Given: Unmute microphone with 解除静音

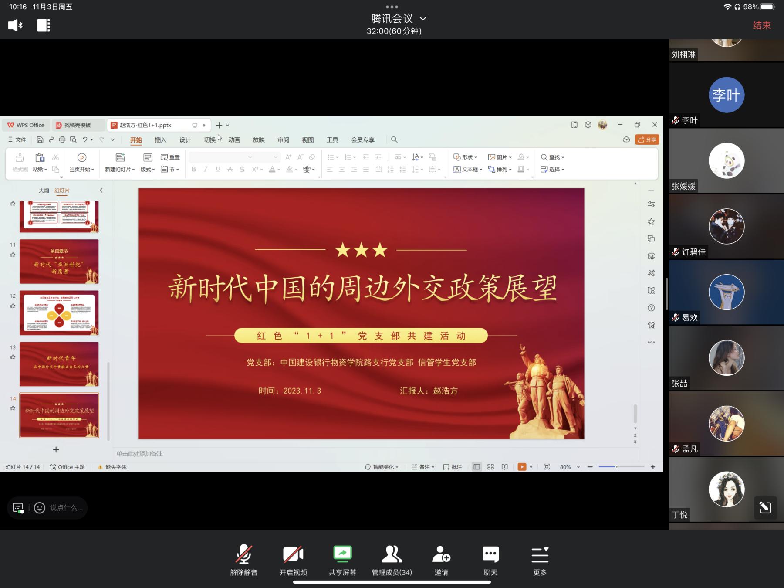Looking at the screenshot, I should (243, 560).
